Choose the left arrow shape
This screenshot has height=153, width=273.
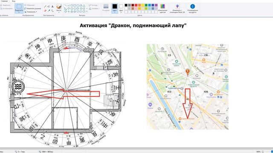pyautogui.click(x=81, y=8)
